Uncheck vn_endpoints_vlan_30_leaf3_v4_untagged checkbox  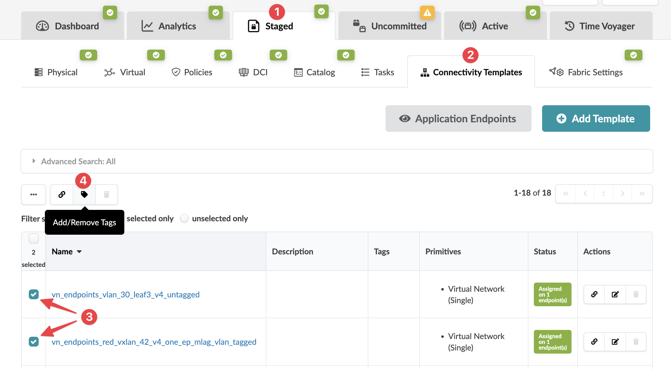34,294
